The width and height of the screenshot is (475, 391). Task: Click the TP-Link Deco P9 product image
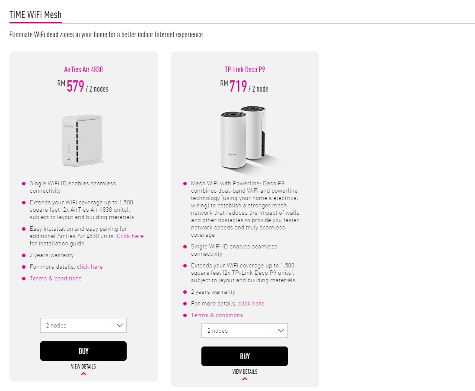pyautogui.click(x=245, y=137)
